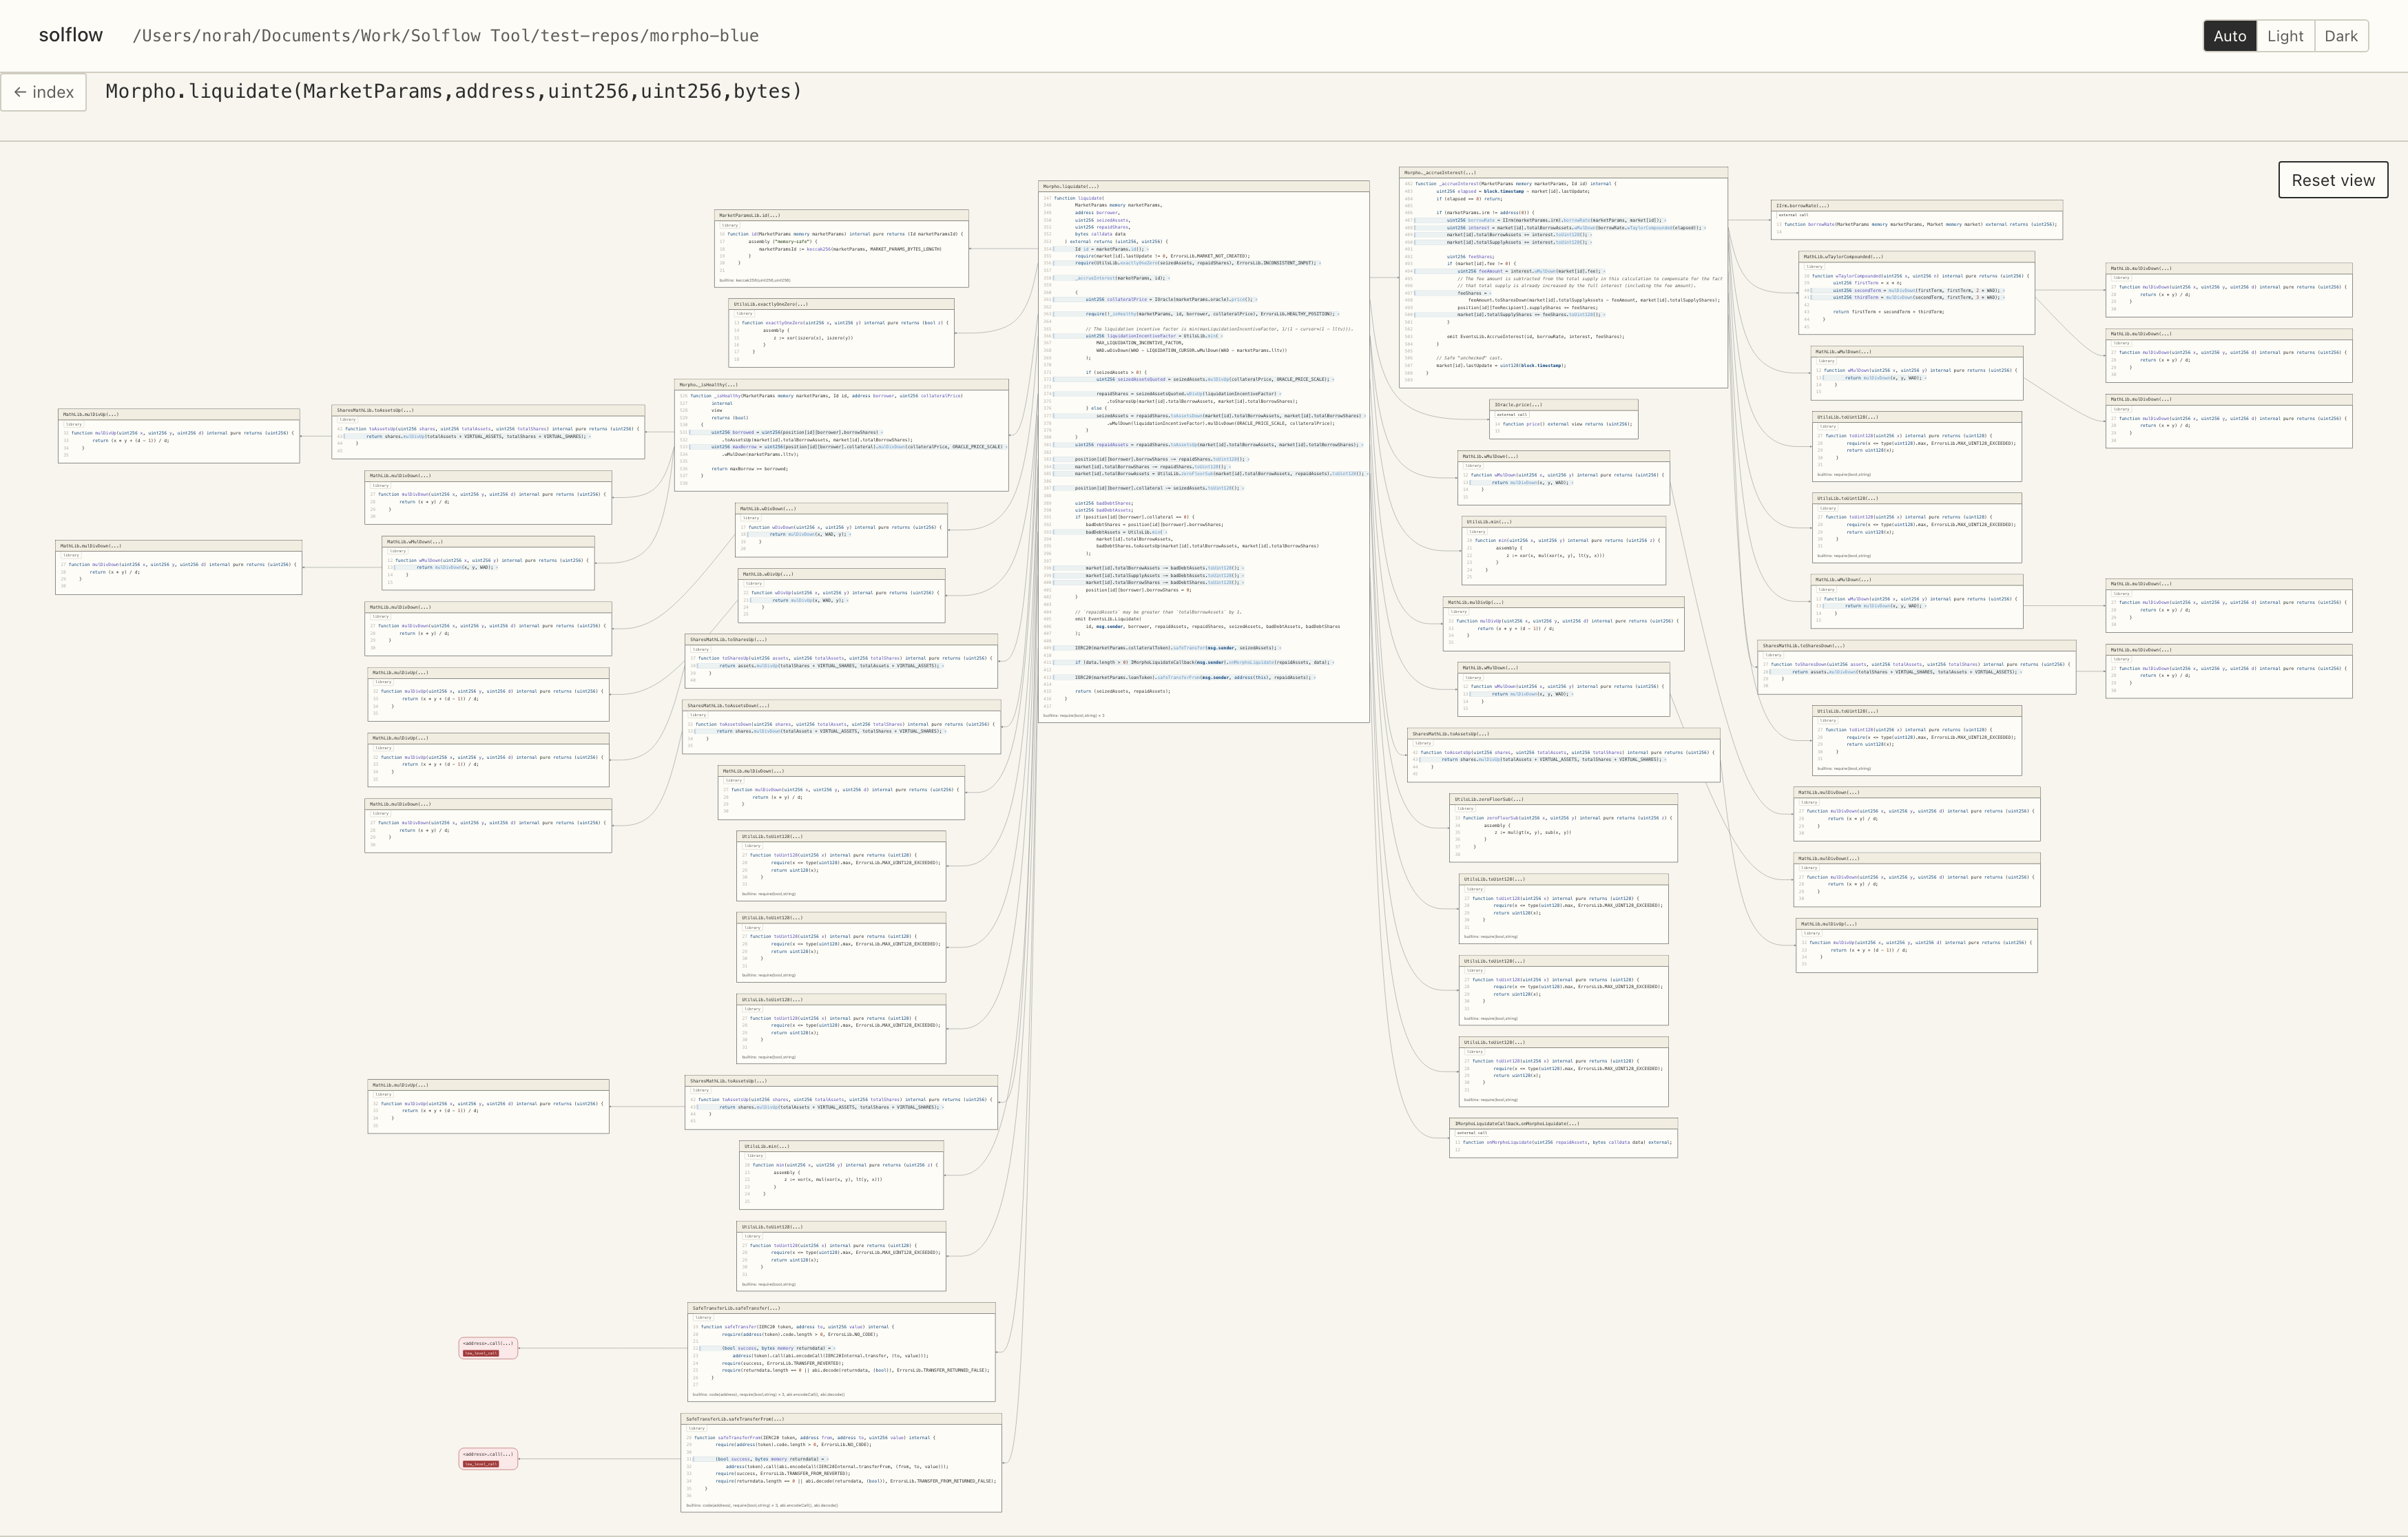The height and width of the screenshot is (1537, 2408).
Task: Click the builtins footer of safeTransferFrom node
Action: pos(762,1505)
